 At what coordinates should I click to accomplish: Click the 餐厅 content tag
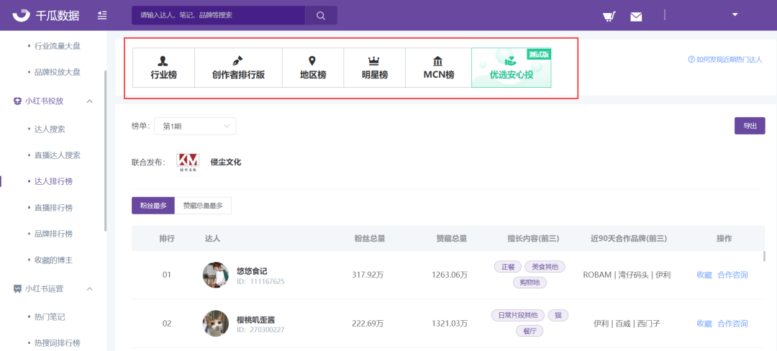pyautogui.click(x=530, y=331)
